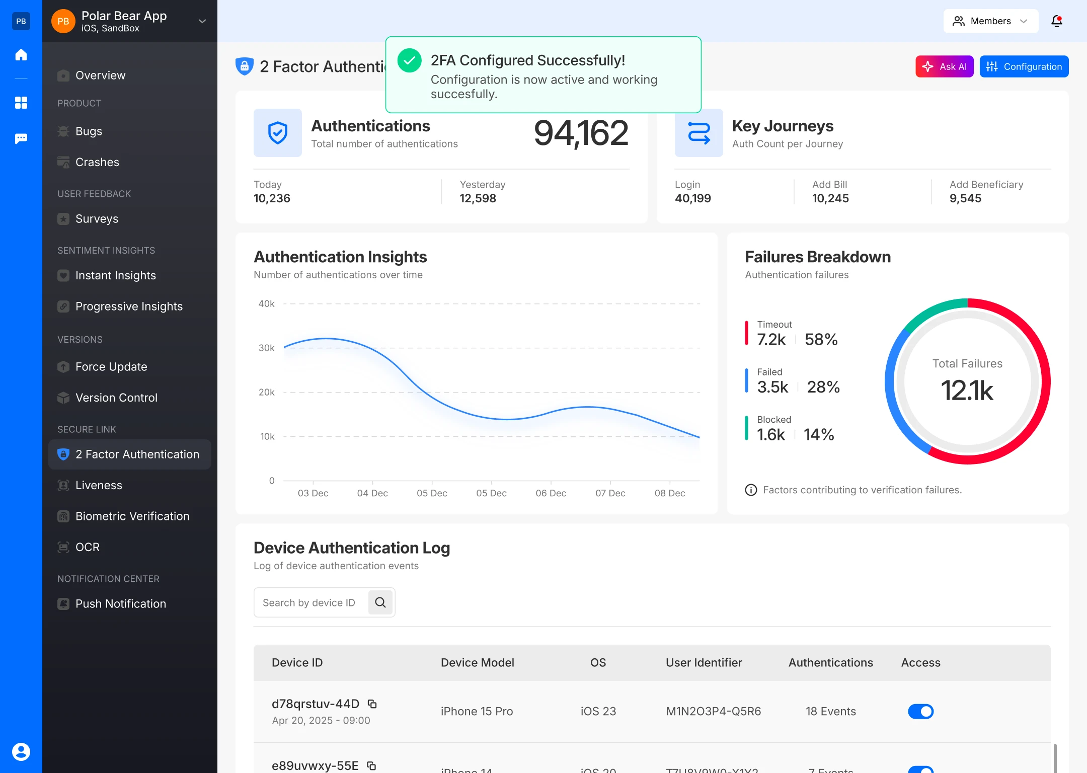1087x773 pixels.
Task: Click the search magnifier icon
Action: click(x=380, y=602)
